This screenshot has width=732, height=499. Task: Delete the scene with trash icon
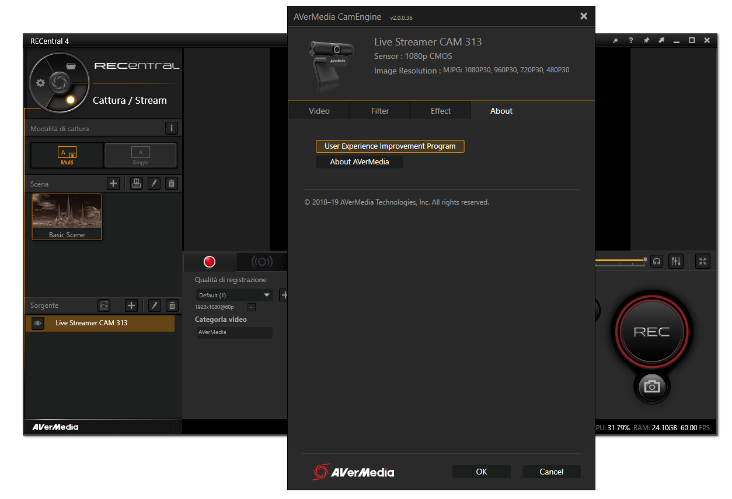(172, 184)
